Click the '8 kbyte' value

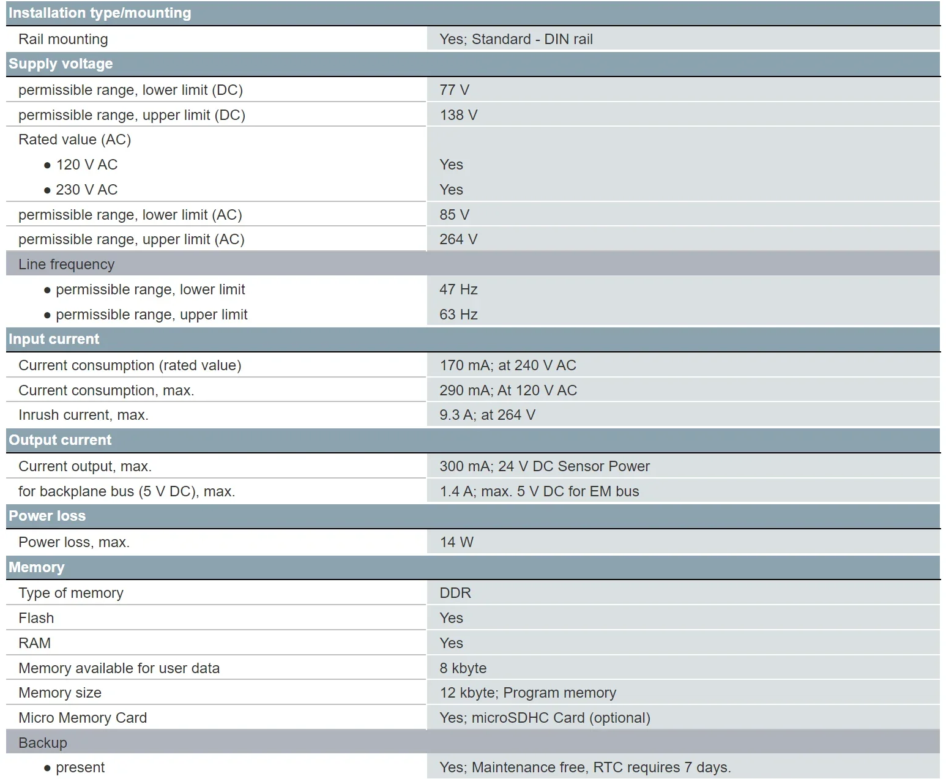tap(463, 668)
